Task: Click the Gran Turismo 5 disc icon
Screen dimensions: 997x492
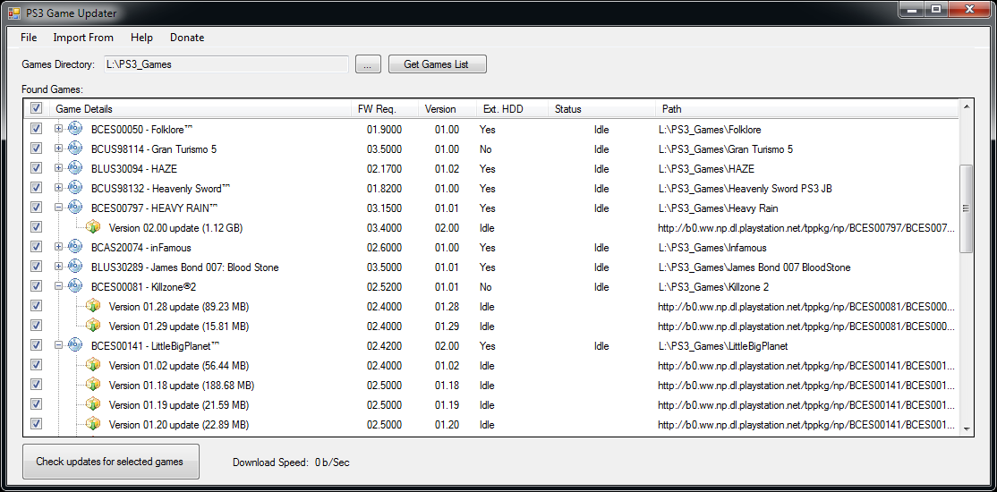Action: [75, 149]
